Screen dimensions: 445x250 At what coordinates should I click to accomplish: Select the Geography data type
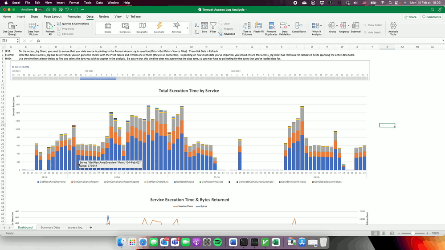[142, 28]
